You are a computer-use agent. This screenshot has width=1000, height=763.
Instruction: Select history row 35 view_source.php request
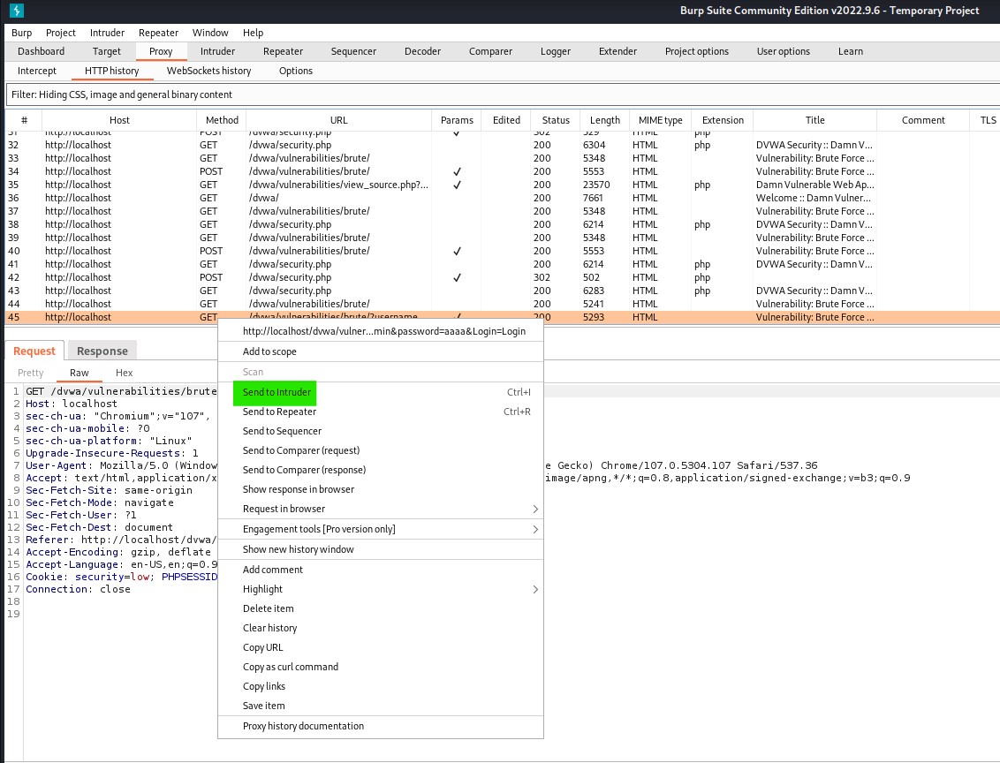point(503,185)
